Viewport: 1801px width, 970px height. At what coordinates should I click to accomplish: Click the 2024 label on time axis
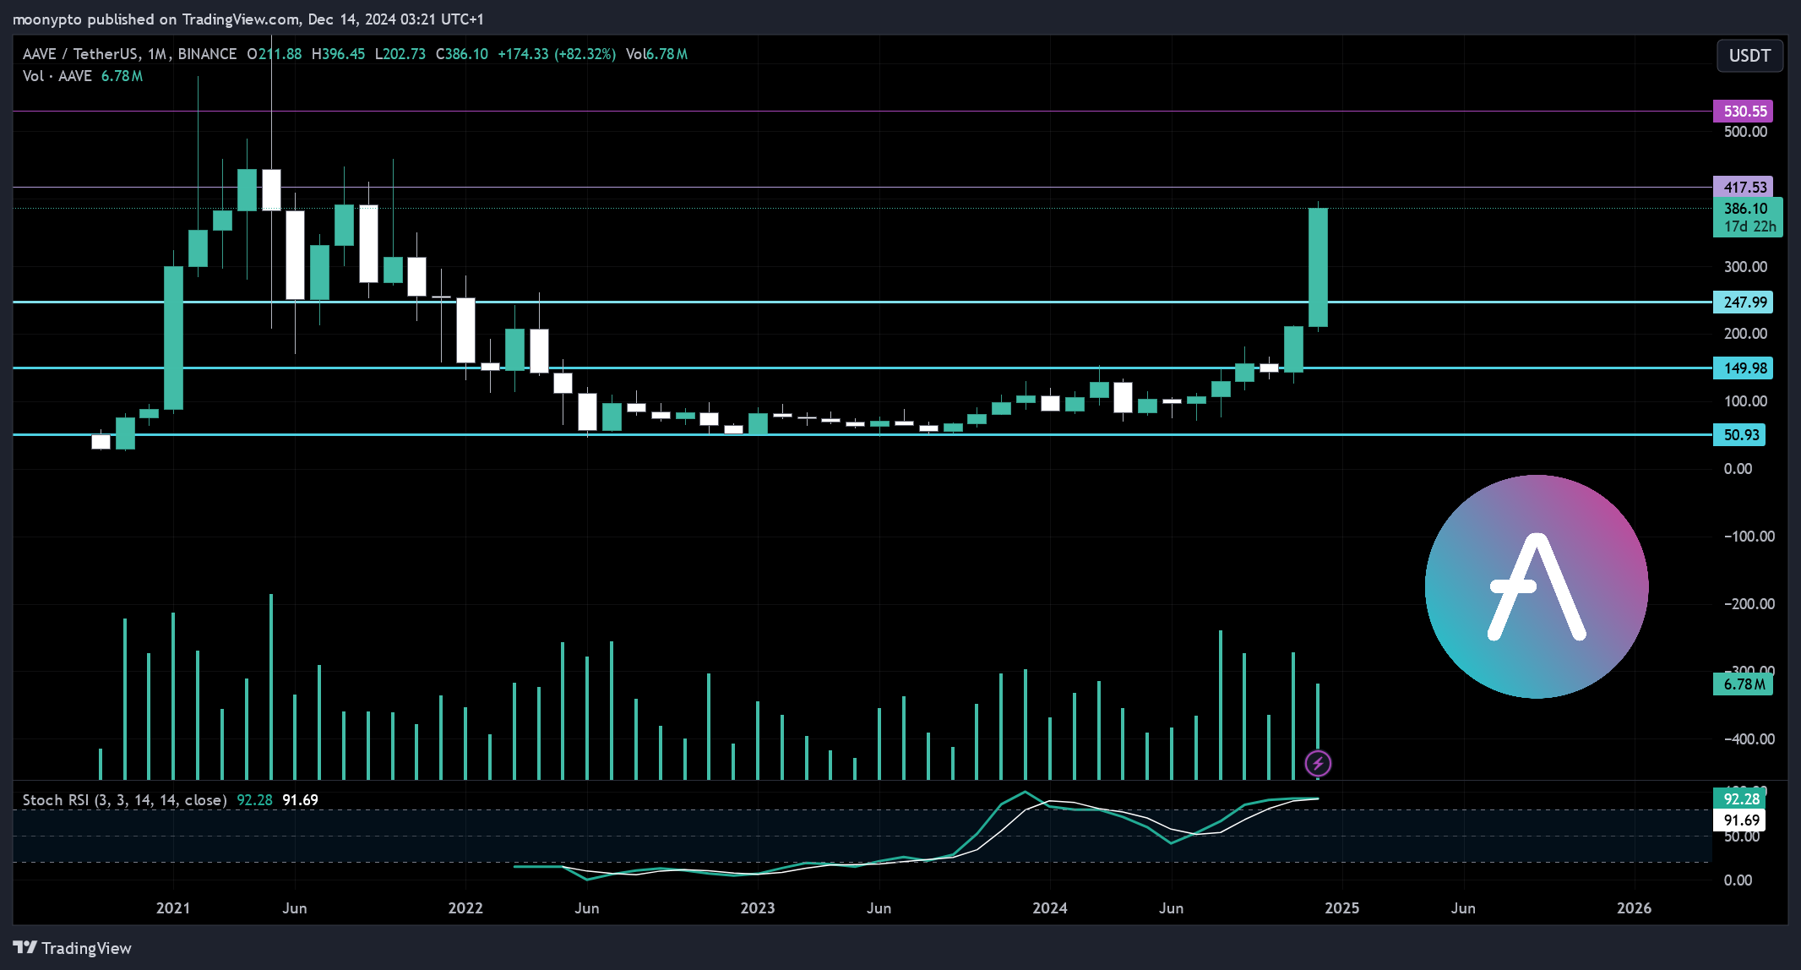click(x=1050, y=907)
